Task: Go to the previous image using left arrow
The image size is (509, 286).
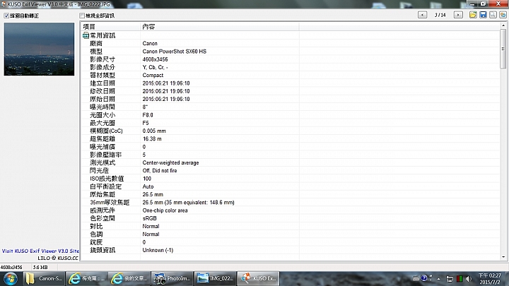Action: pyautogui.click(x=422, y=15)
